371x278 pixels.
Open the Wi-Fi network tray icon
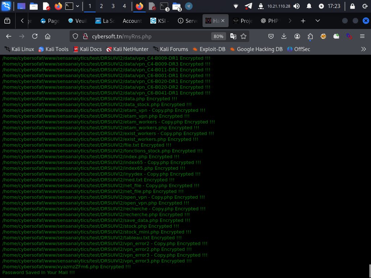(x=235, y=6)
